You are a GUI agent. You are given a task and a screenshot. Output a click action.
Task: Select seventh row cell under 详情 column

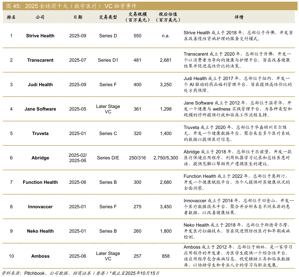point(239,182)
